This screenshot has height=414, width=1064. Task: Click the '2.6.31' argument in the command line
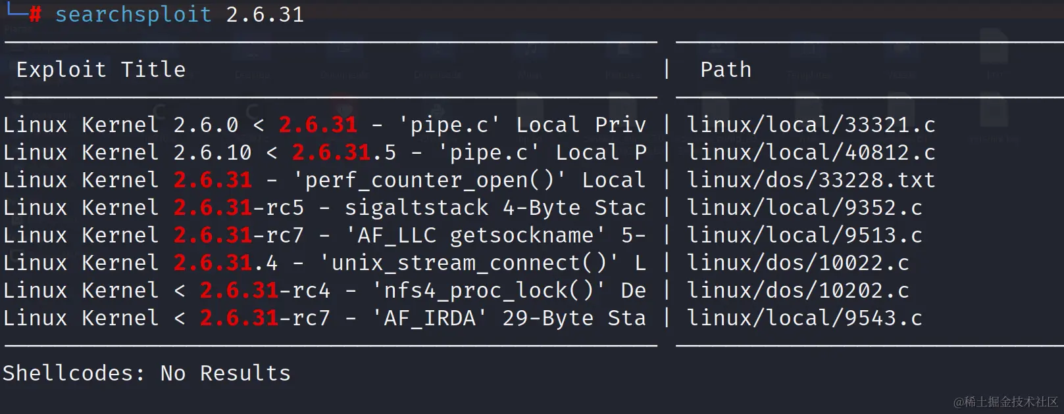[x=265, y=14]
